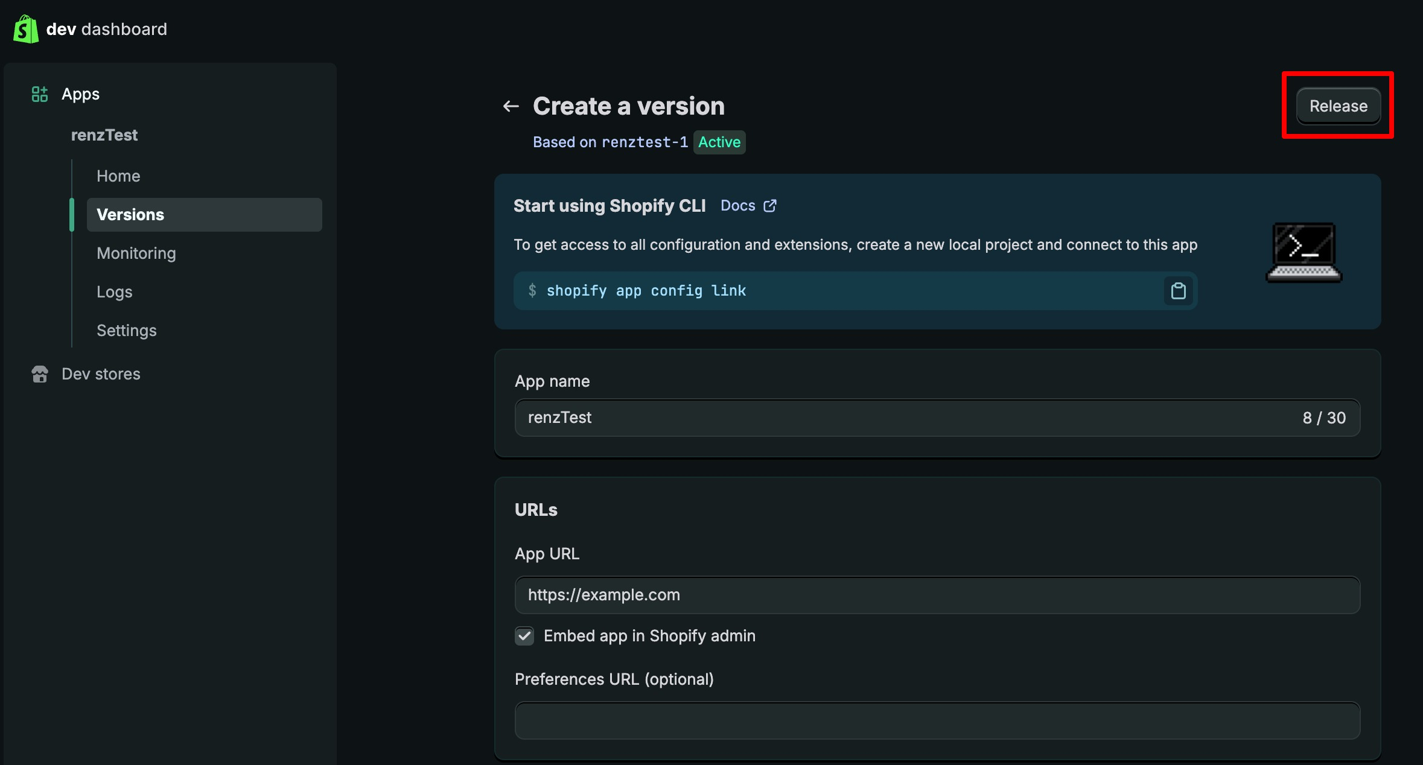Go to Monitoring section
Image resolution: width=1423 pixels, height=765 pixels.
coord(136,253)
